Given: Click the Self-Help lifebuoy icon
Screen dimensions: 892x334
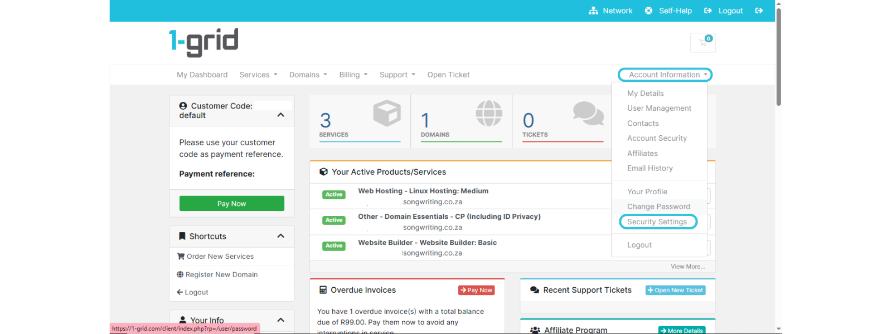Looking at the screenshot, I should [648, 11].
